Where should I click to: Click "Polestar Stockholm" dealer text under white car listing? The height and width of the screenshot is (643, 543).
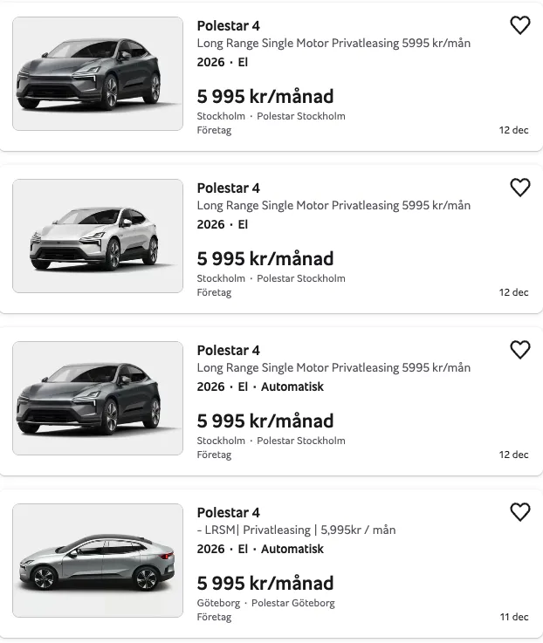tap(301, 278)
